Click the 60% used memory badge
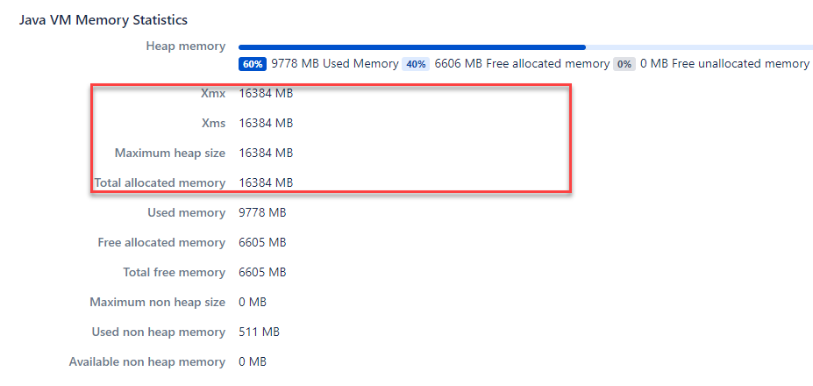This screenshot has width=813, height=386. click(x=253, y=64)
